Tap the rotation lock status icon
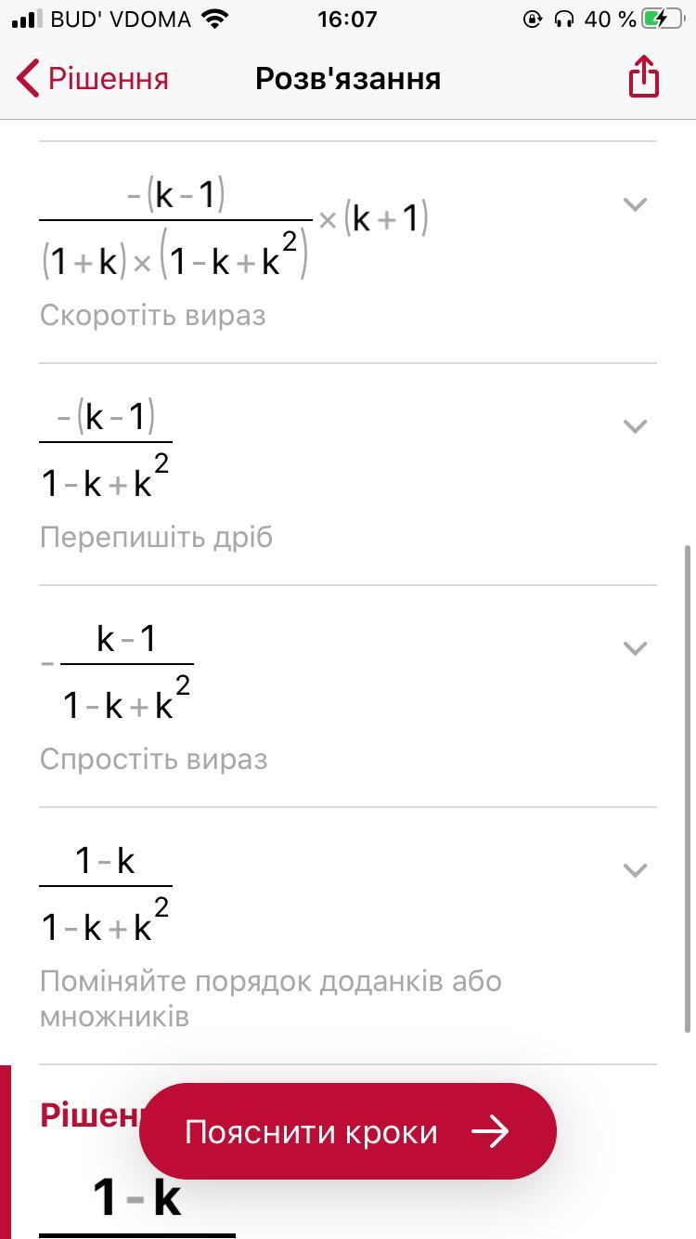The width and height of the screenshot is (696, 1239). pos(533,19)
